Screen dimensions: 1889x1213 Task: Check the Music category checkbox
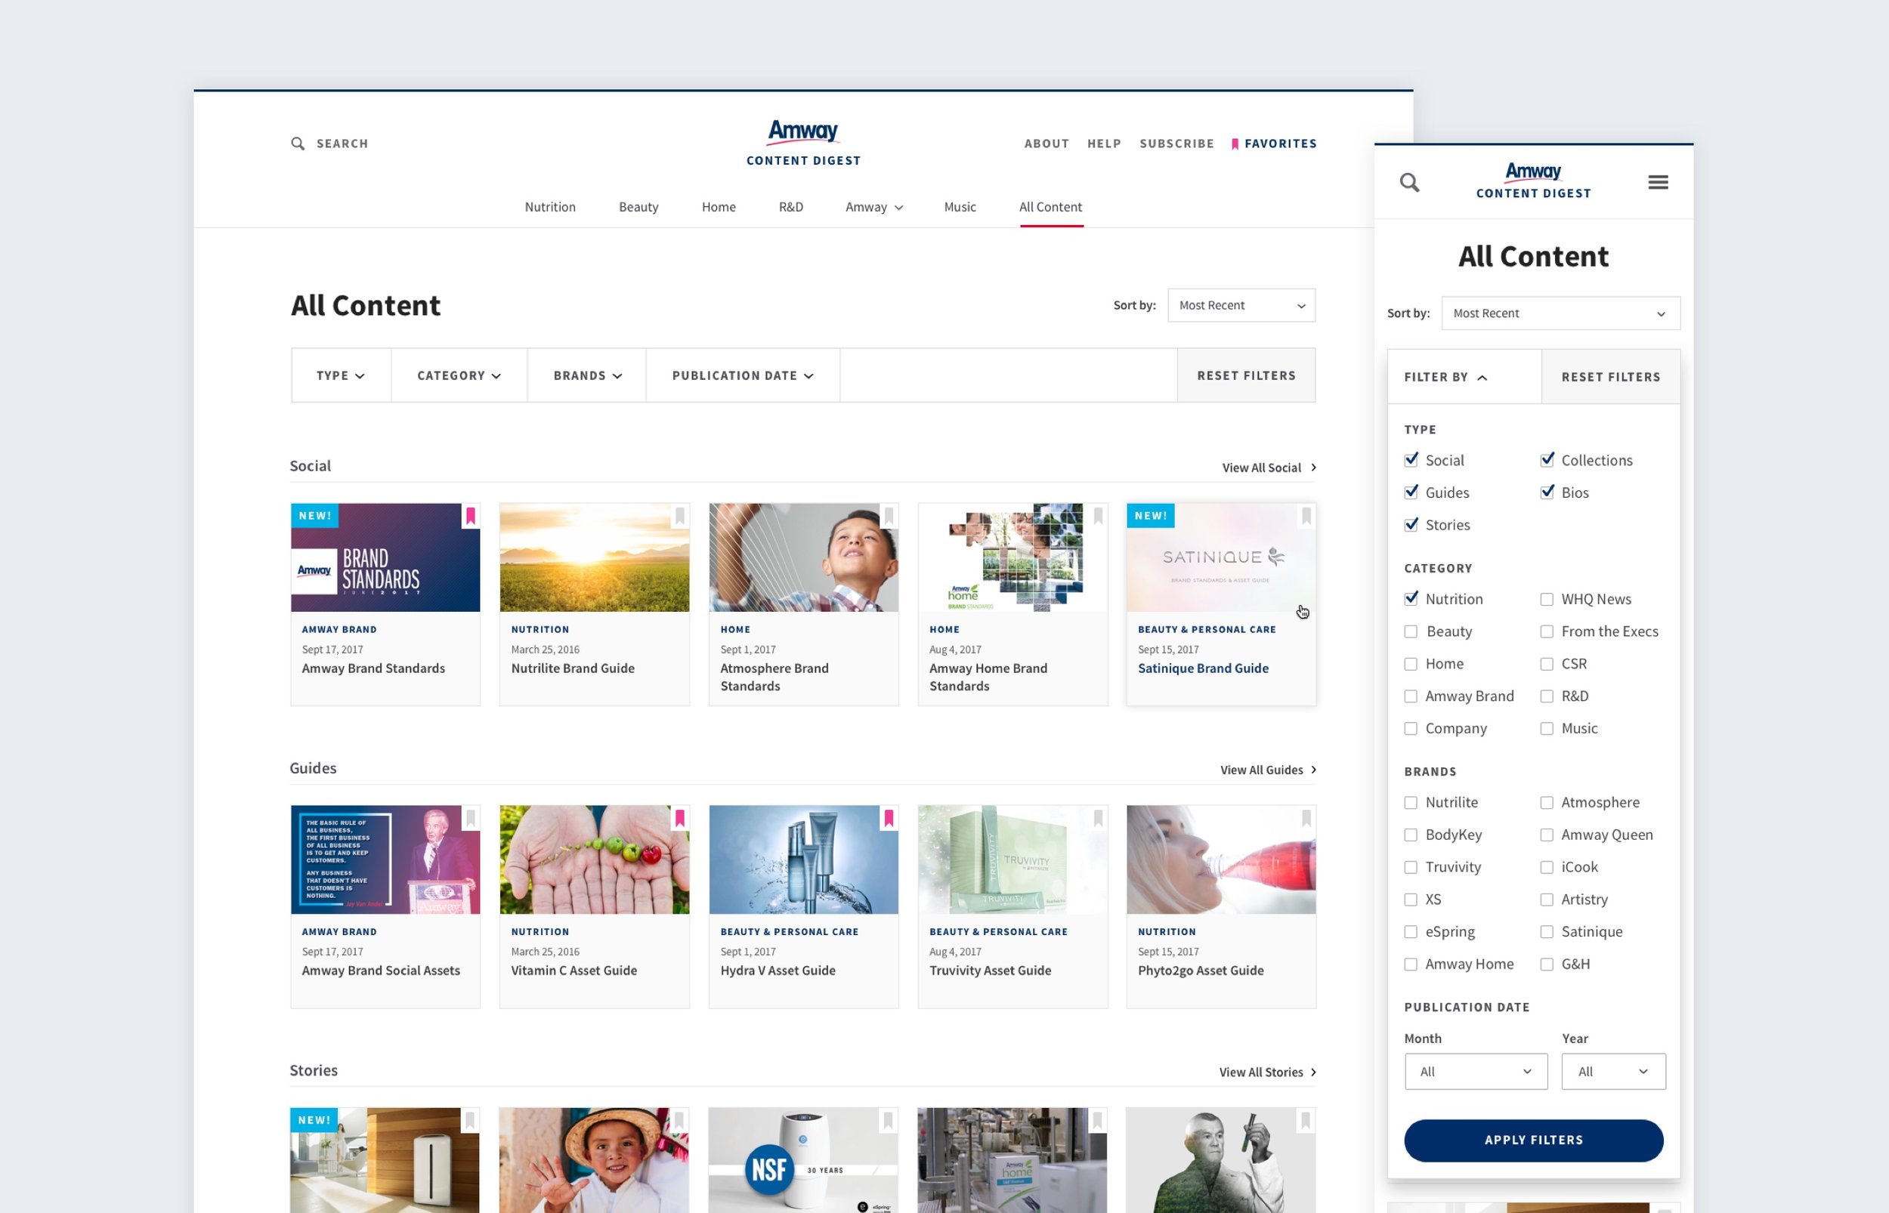click(x=1547, y=729)
